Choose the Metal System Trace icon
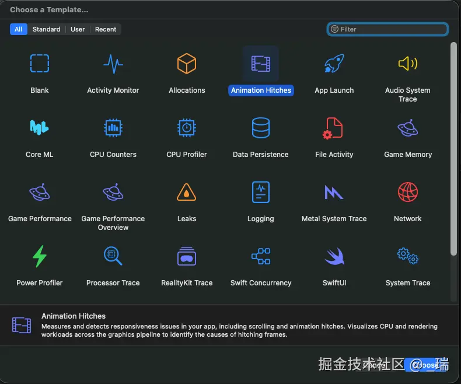Screen dimensions: 461x384 [334, 192]
